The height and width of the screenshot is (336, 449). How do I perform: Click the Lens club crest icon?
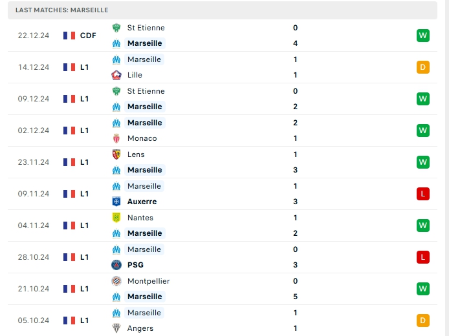(x=116, y=154)
